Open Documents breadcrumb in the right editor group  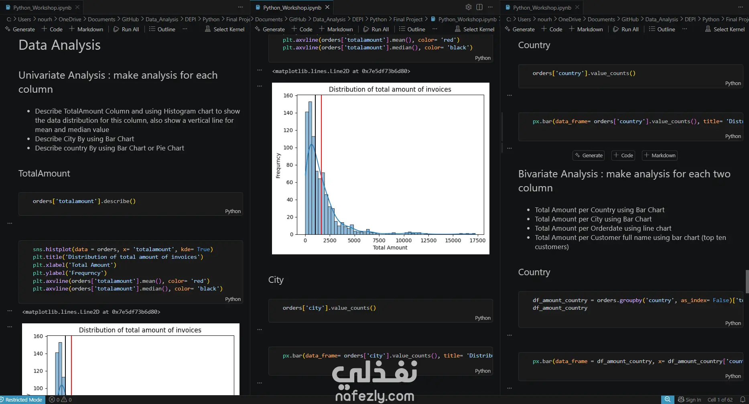[601, 19]
